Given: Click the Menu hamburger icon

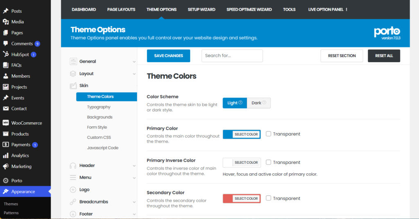Looking at the screenshot, I should coord(73,177).
